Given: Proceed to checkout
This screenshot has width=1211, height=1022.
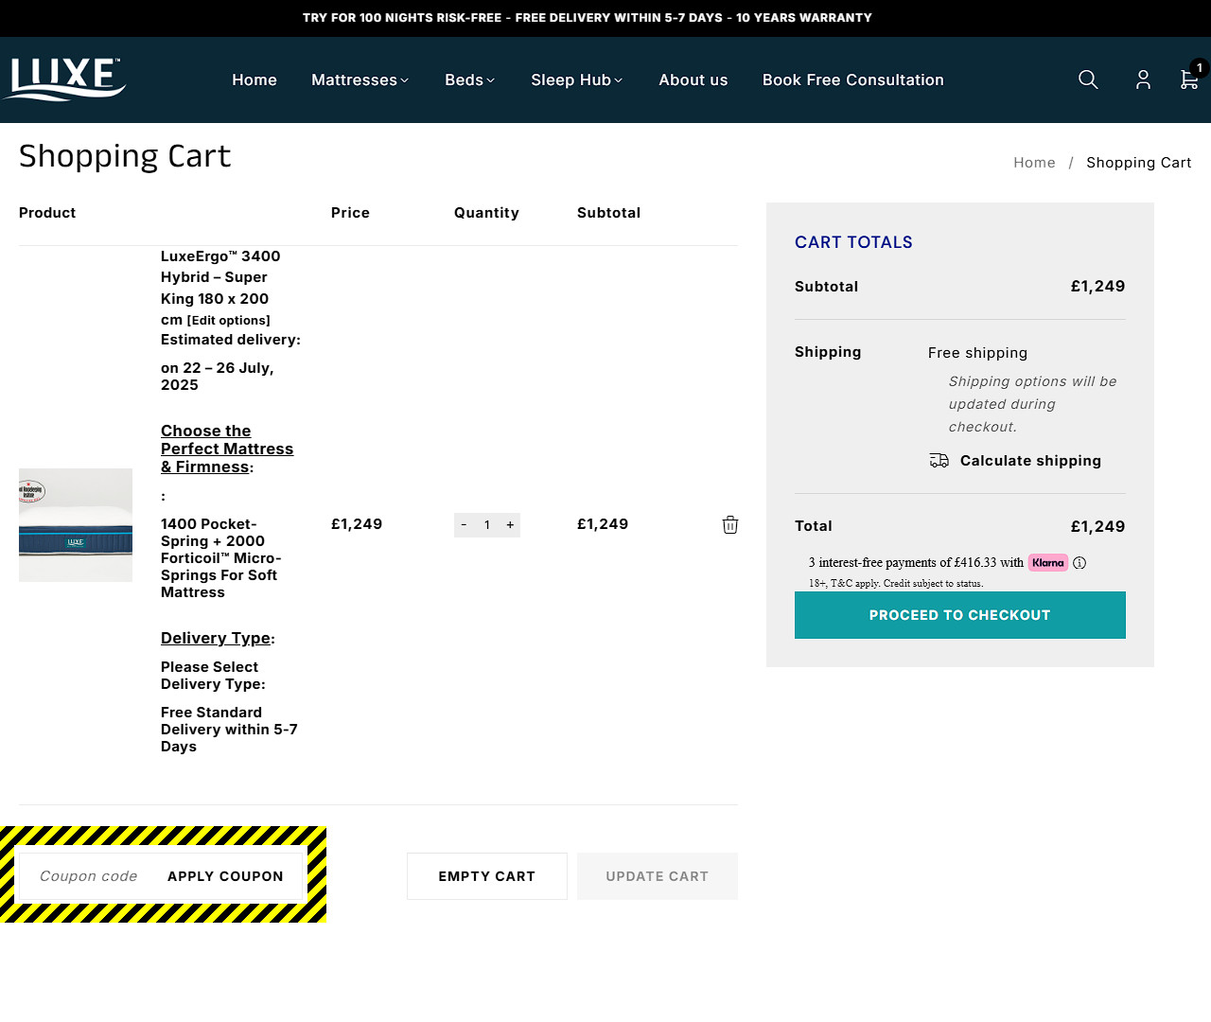Looking at the screenshot, I should [x=960, y=615].
